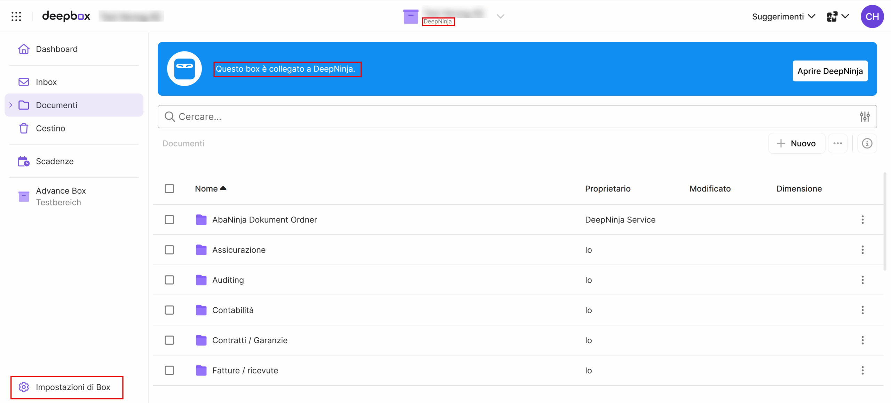Focus the Cercare search field
Image resolution: width=891 pixels, height=403 pixels.
click(x=517, y=116)
